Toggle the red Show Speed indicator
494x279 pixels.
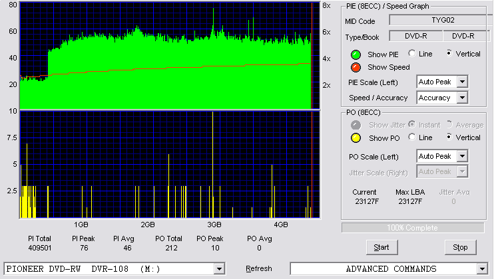tap(356, 67)
